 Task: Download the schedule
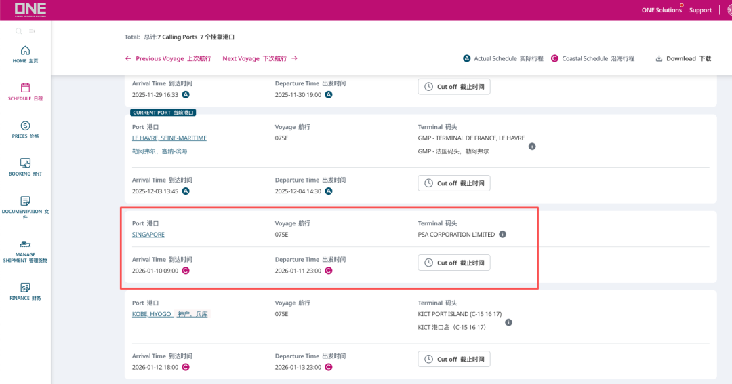[x=683, y=59]
